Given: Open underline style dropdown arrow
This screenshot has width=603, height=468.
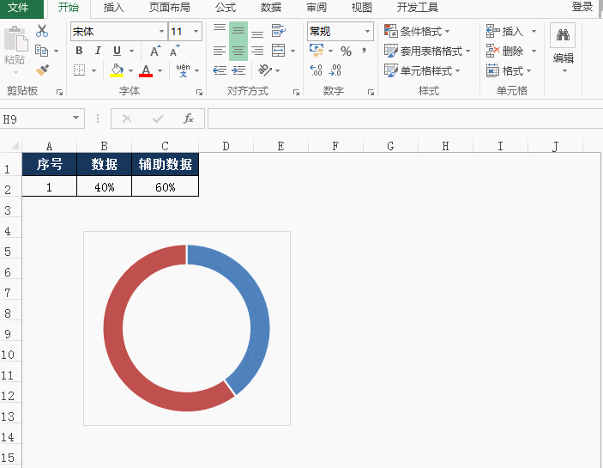Looking at the screenshot, I should [131, 51].
